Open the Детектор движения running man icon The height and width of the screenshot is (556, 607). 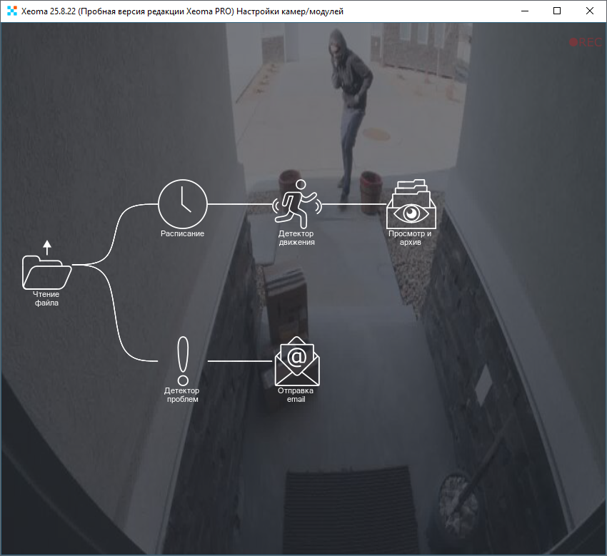297,203
